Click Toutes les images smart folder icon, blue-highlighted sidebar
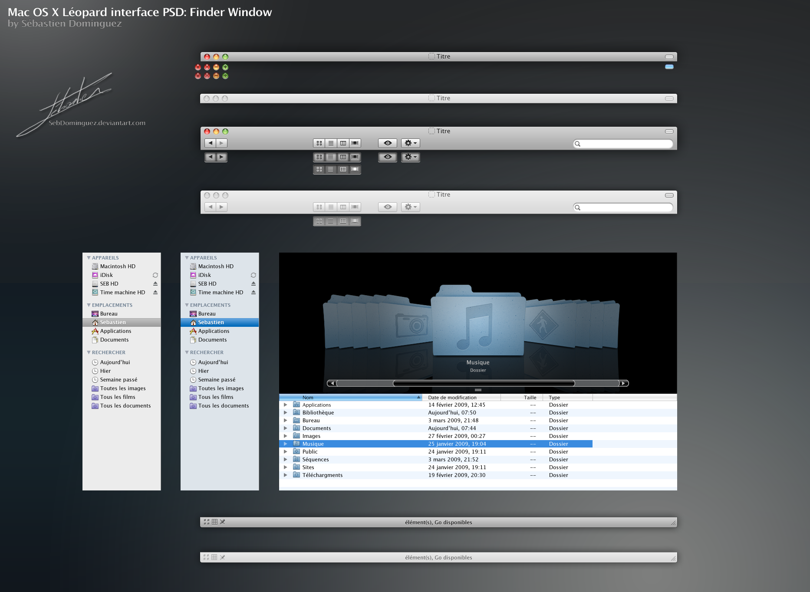The height and width of the screenshot is (592, 810). coord(193,388)
